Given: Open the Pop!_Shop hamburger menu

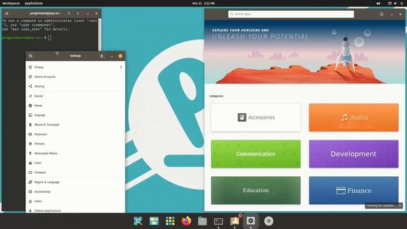Looking at the screenshot, I should click(x=382, y=14).
